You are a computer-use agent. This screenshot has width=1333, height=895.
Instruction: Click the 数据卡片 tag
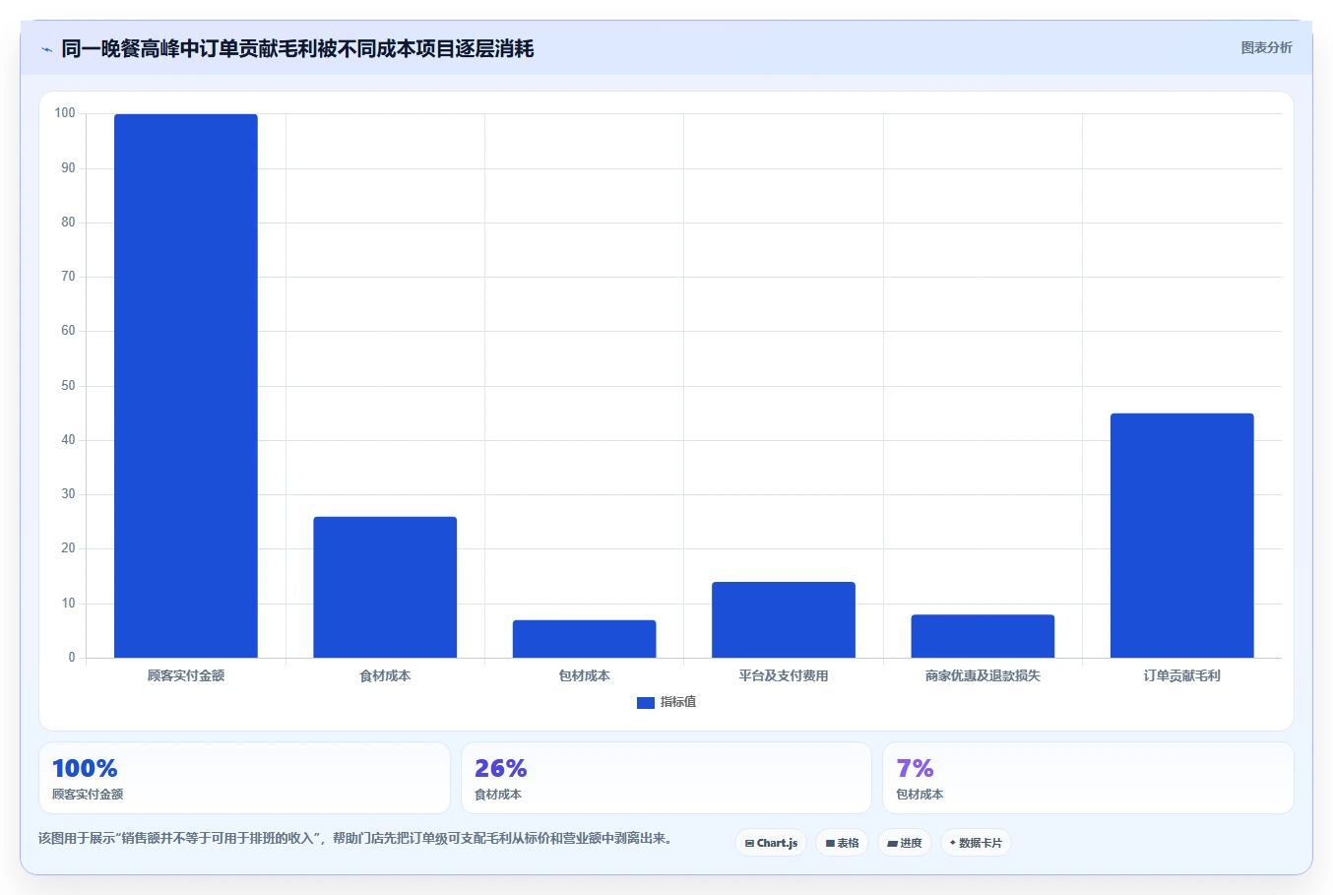click(976, 843)
